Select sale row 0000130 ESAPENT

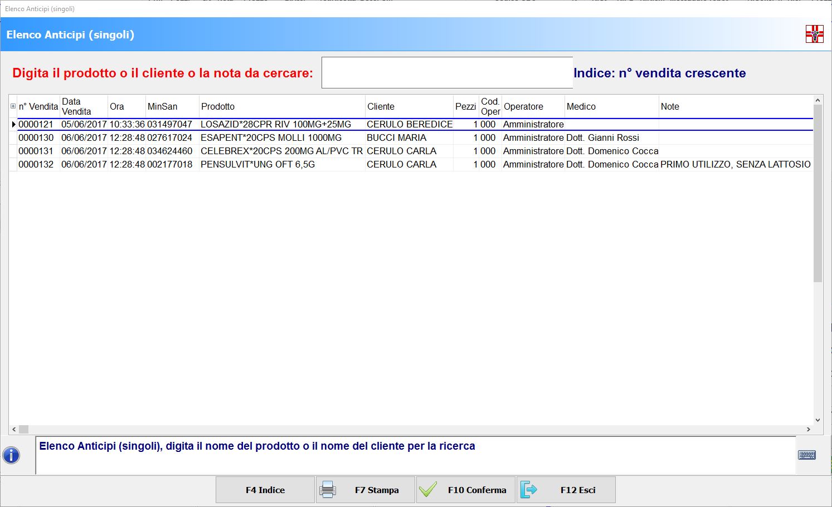coord(271,137)
